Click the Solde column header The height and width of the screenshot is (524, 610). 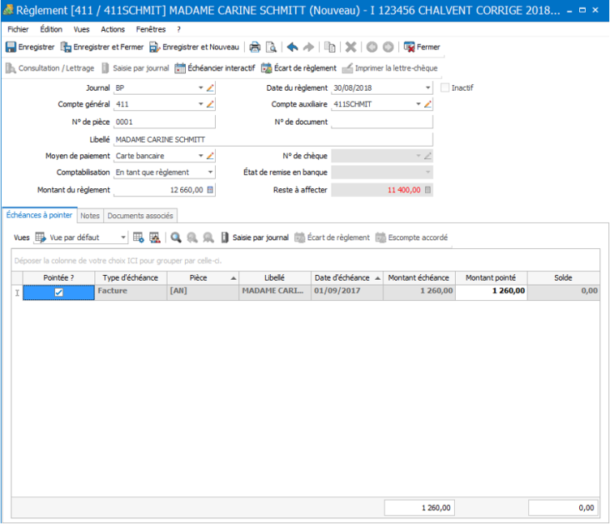pyautogui.click(x=563, y=277)
